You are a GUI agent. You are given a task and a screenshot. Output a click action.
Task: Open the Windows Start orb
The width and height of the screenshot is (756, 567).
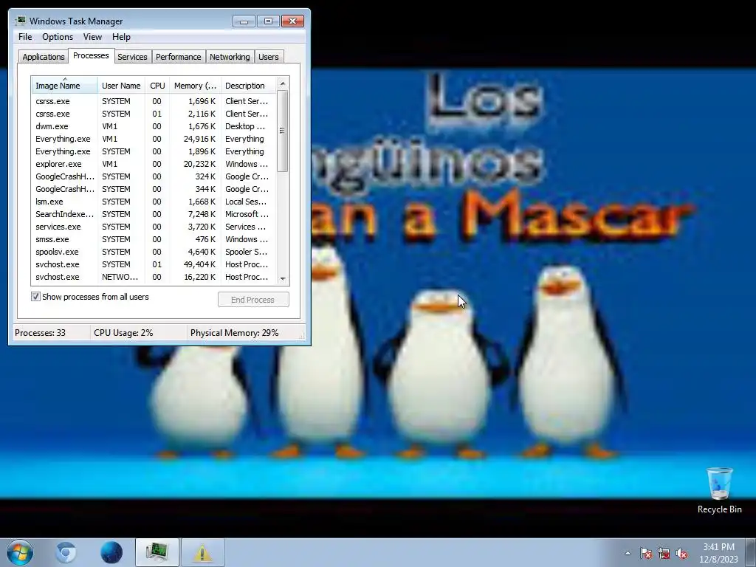pos(20,552)
